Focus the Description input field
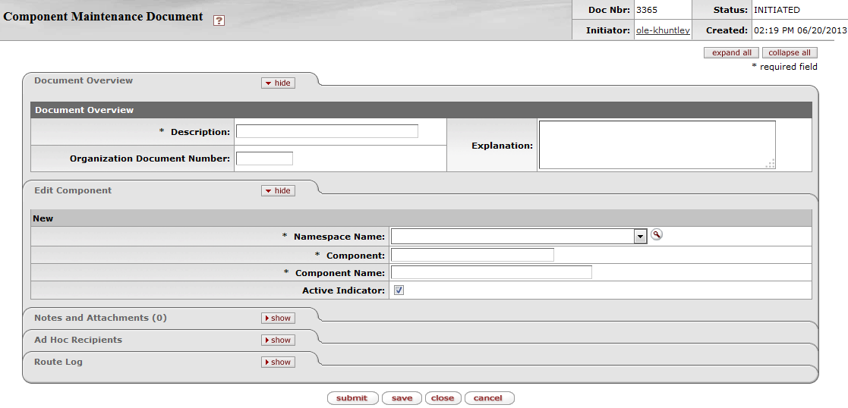The height and width of the screenshot is (408, 848). pos(326,131)
